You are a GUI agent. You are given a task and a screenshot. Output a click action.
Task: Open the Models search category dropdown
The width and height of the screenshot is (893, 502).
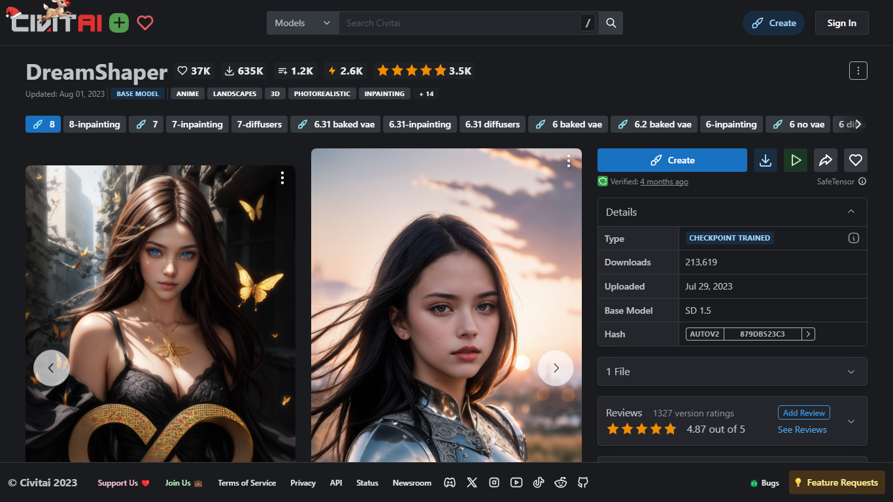click(x=303, y=23)
